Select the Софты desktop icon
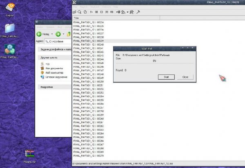245x168 pixels. pos(10,10)
